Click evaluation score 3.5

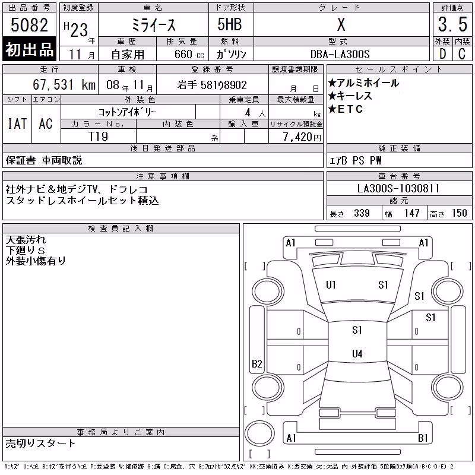pyautogui.click(x=452, y=24)
